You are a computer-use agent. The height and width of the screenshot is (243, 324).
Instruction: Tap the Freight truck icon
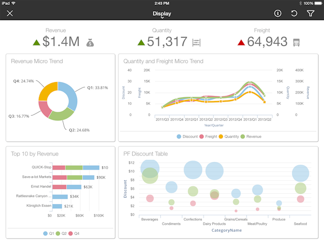coord(296,42)
